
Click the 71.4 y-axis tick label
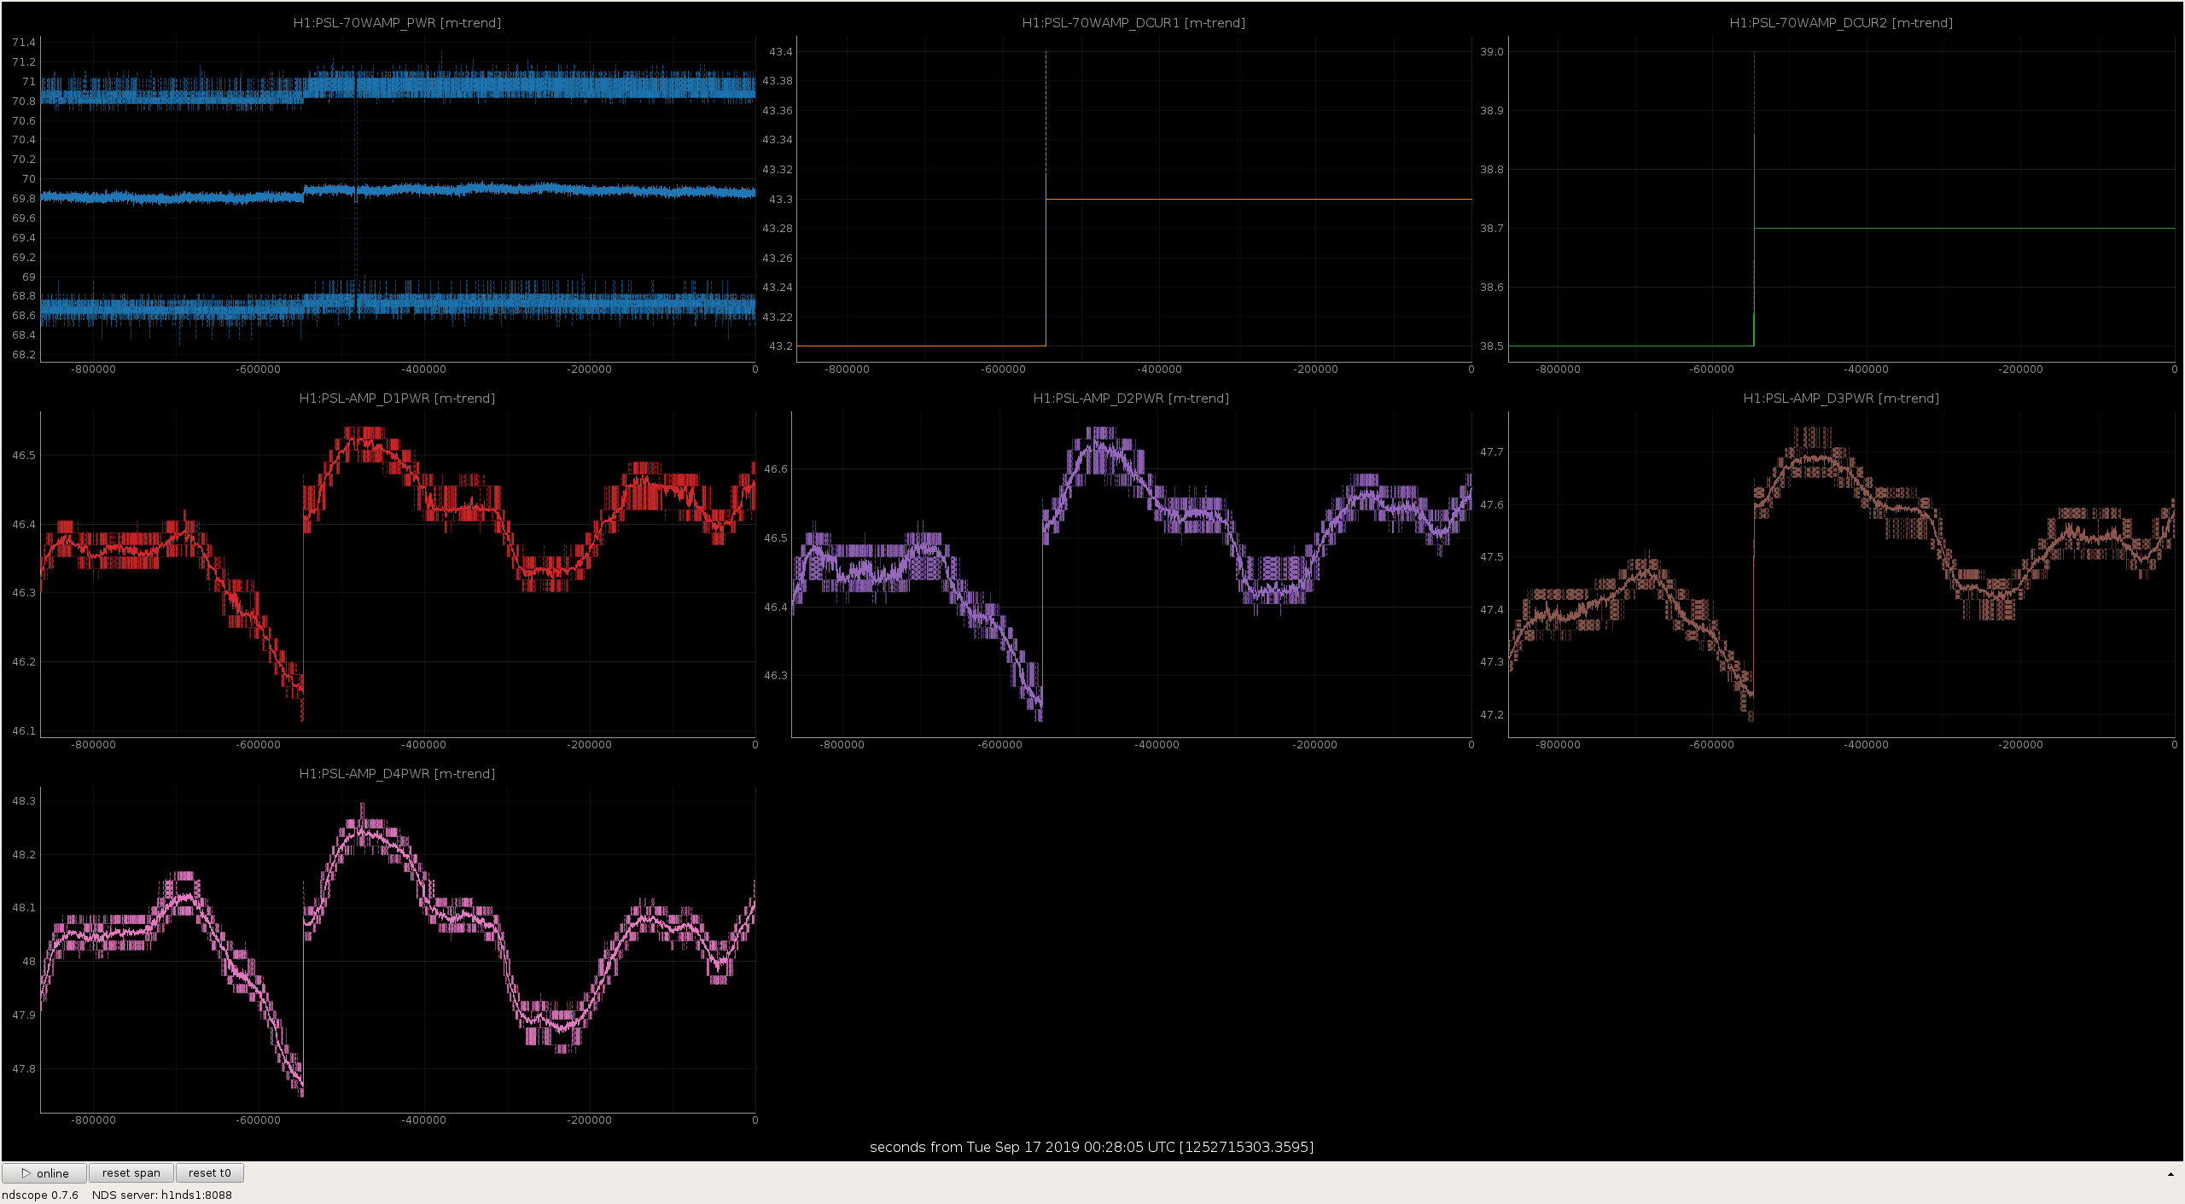click(x=24, y=43)
